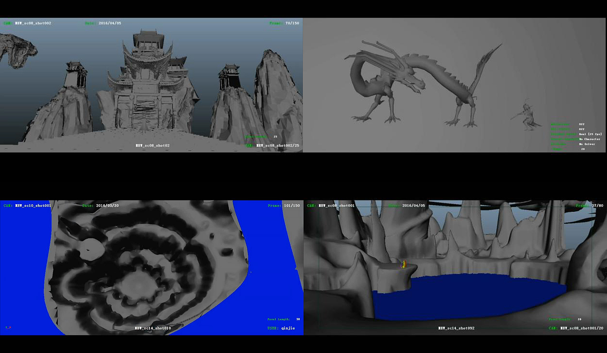
Task: Select the cave lake playblast panel
Action: (x=455, y=268)
